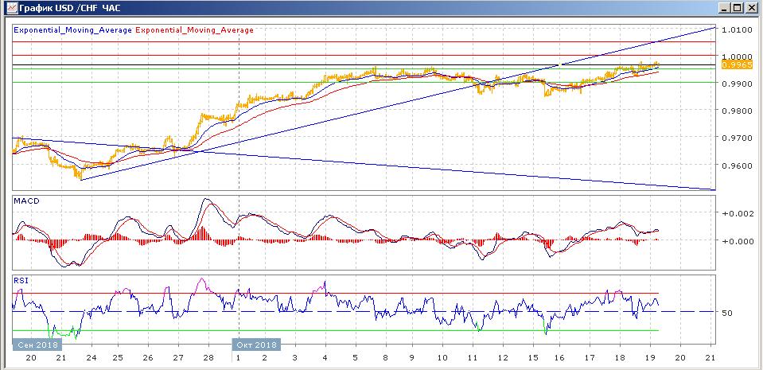Maximize the USD/CHF chart window

[738, 8]
